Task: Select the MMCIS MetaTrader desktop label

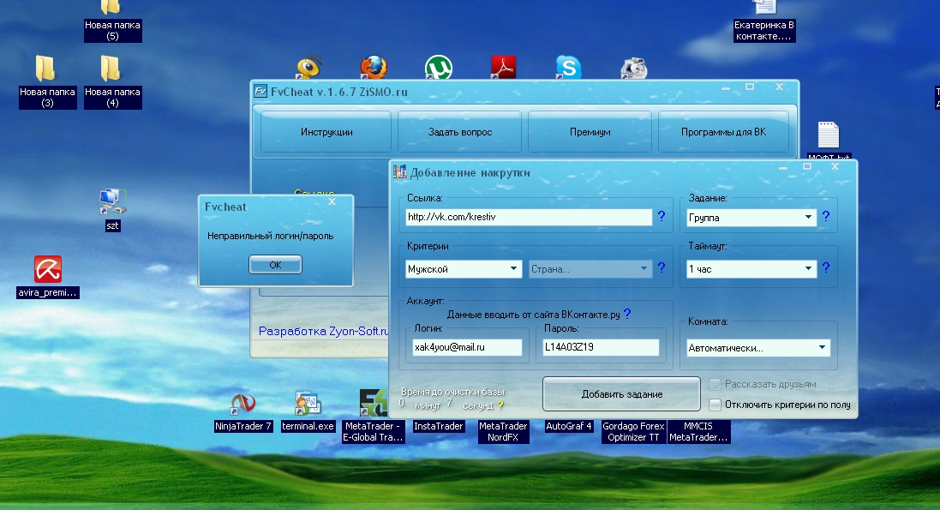Action: tap(698, 431)
